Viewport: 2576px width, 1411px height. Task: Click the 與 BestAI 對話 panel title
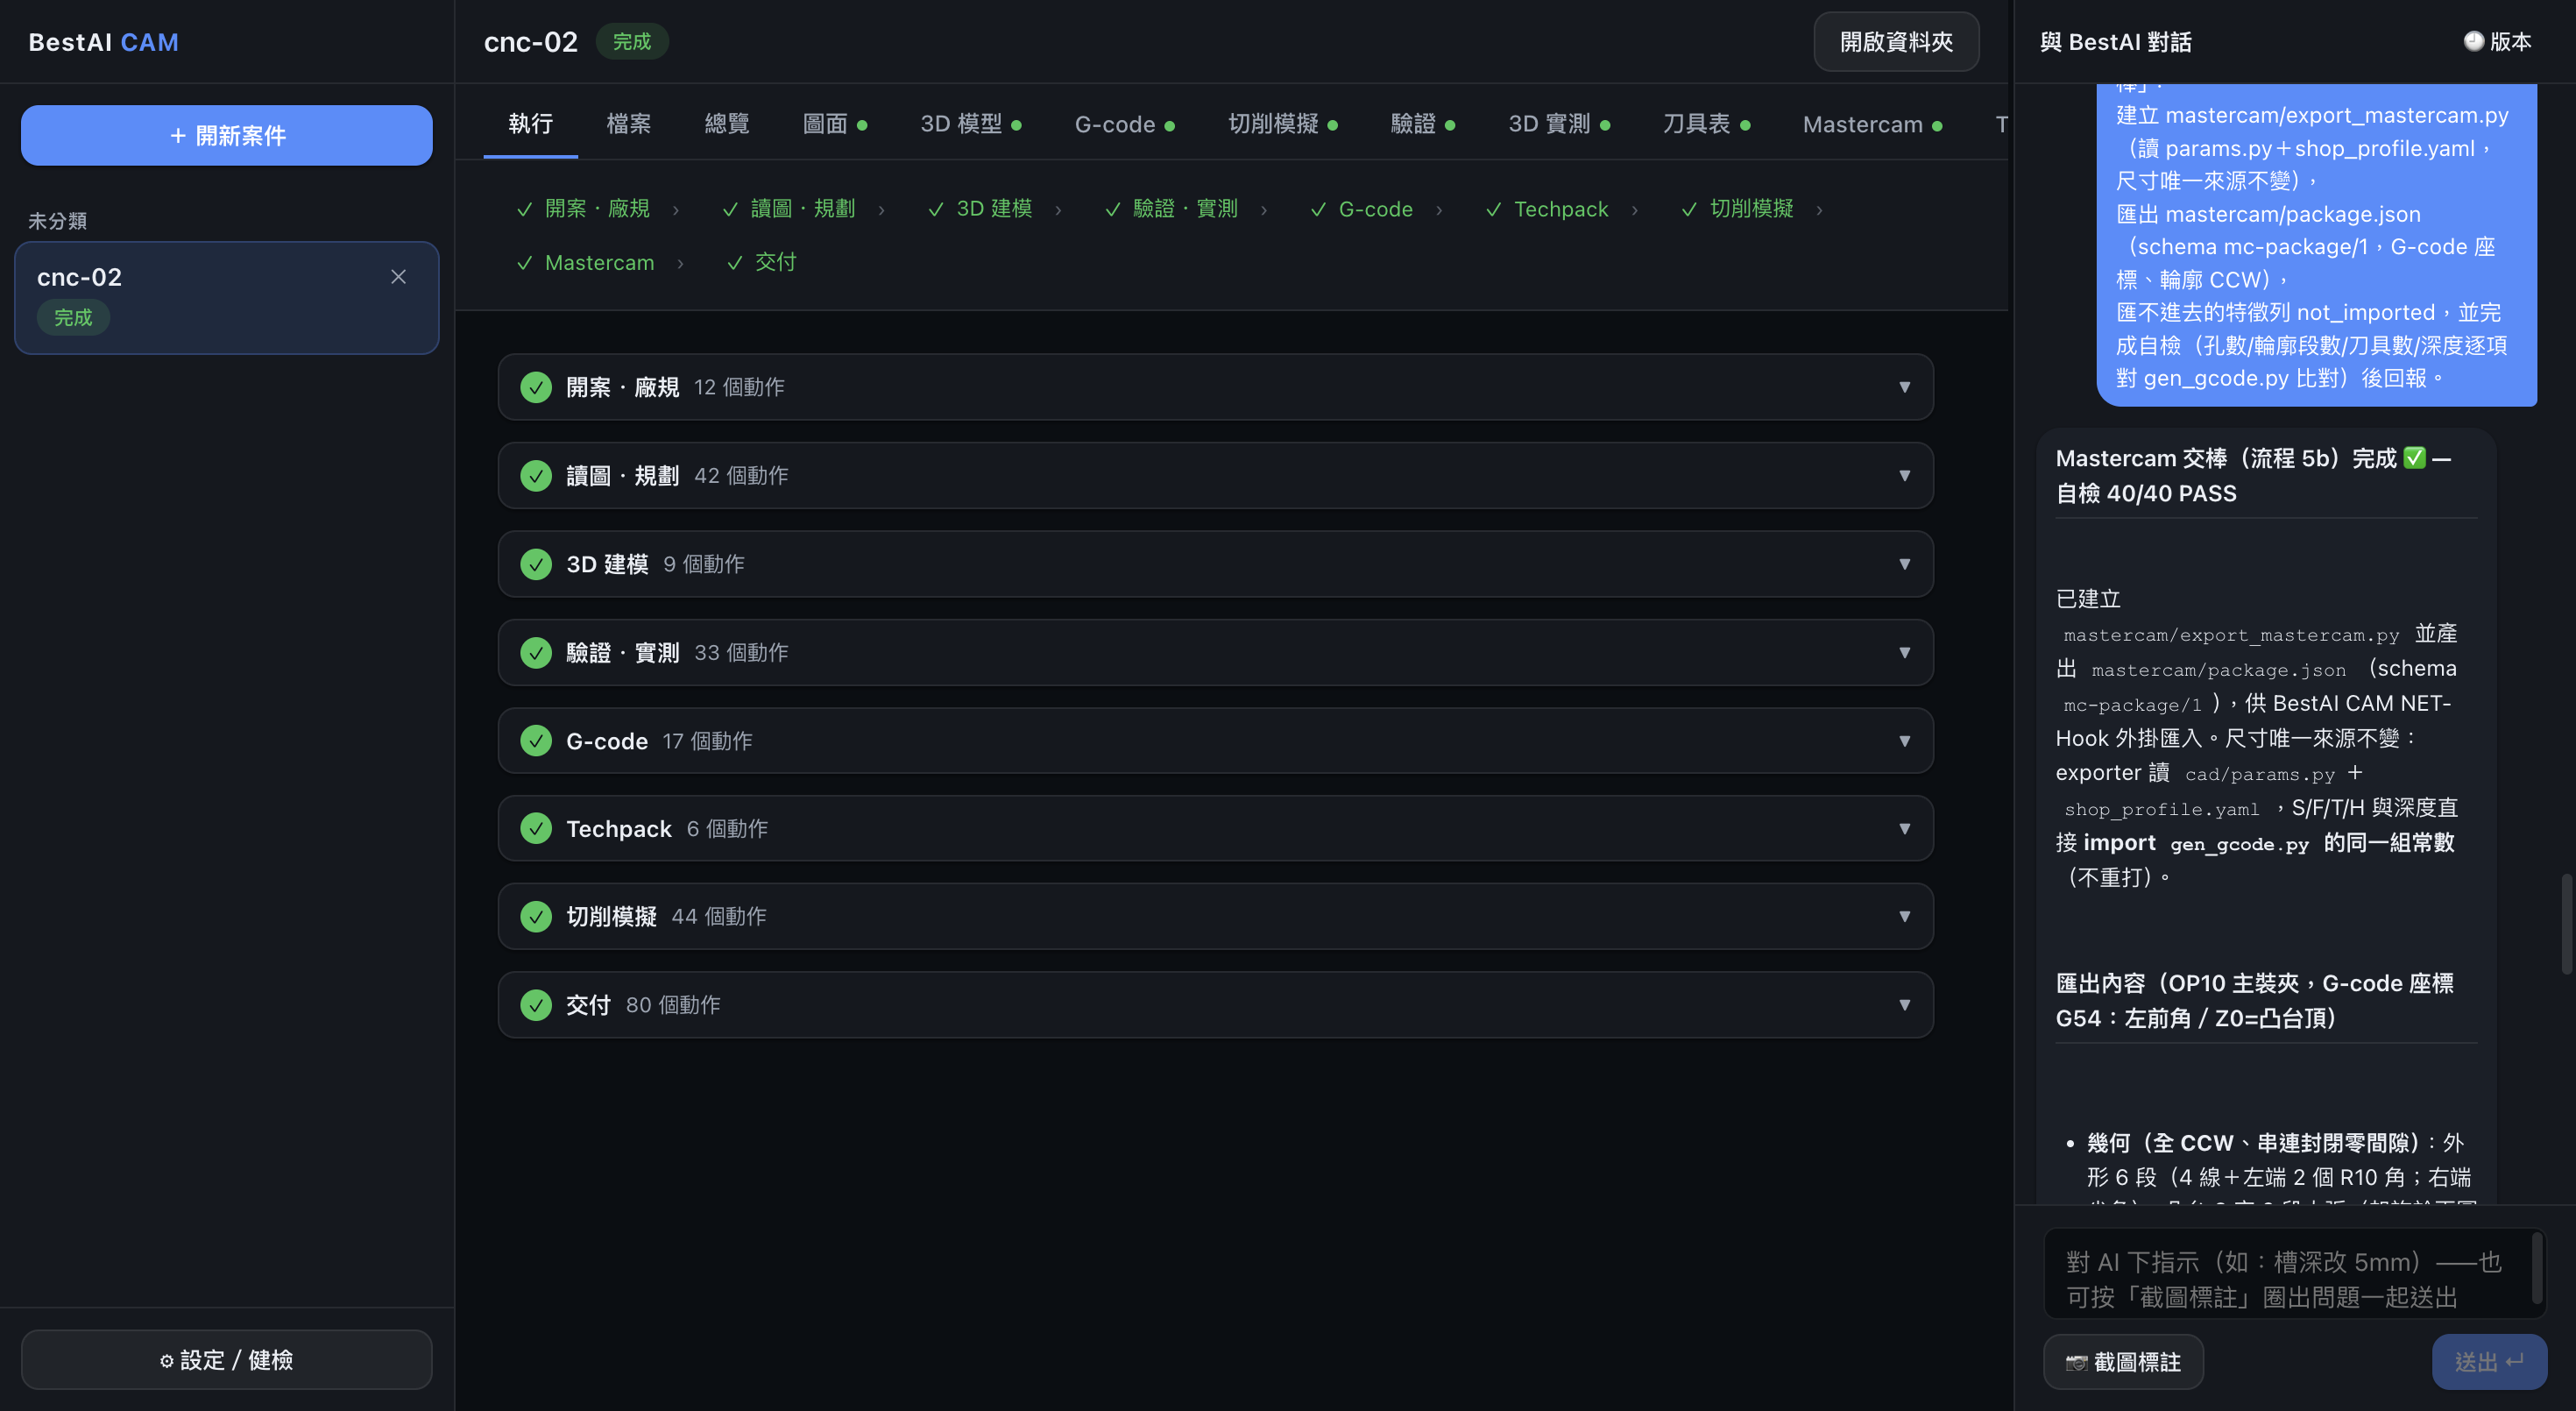[2115, 42]
